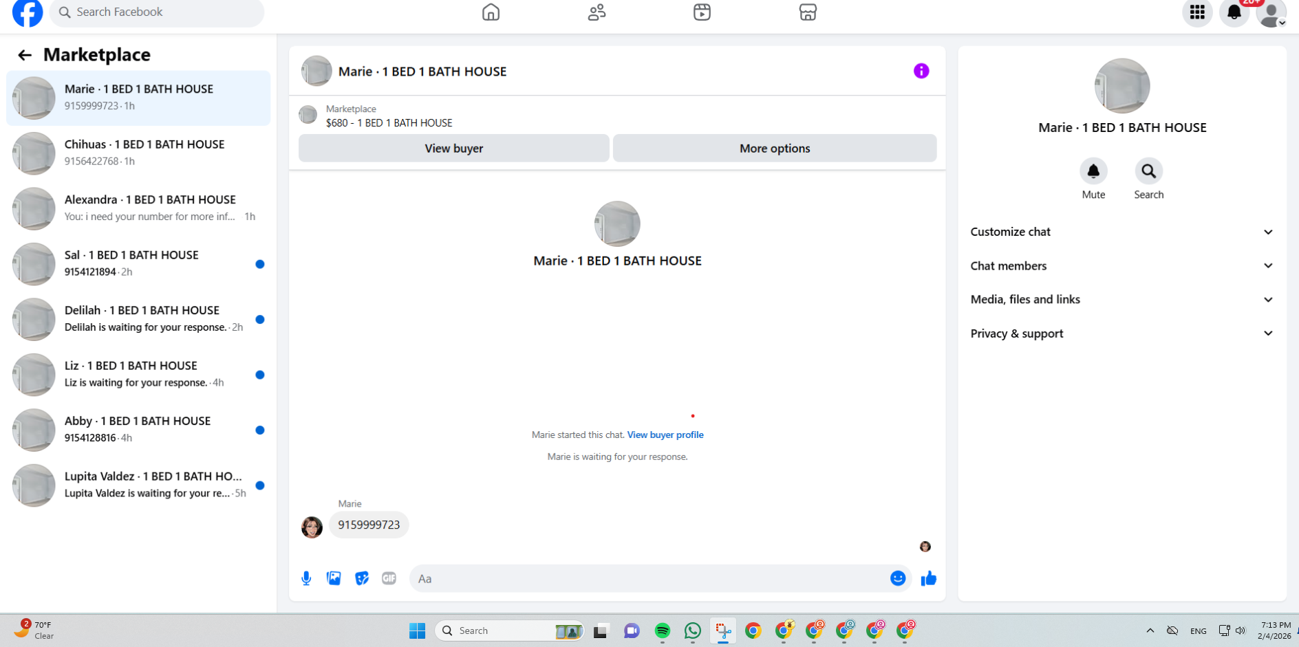
Task: Open the Alexandra conversation
Action: 138,208
